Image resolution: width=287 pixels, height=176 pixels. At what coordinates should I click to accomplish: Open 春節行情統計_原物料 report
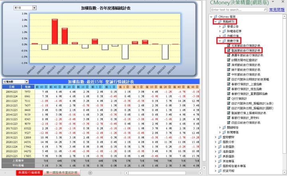click(x=244, y=118)
